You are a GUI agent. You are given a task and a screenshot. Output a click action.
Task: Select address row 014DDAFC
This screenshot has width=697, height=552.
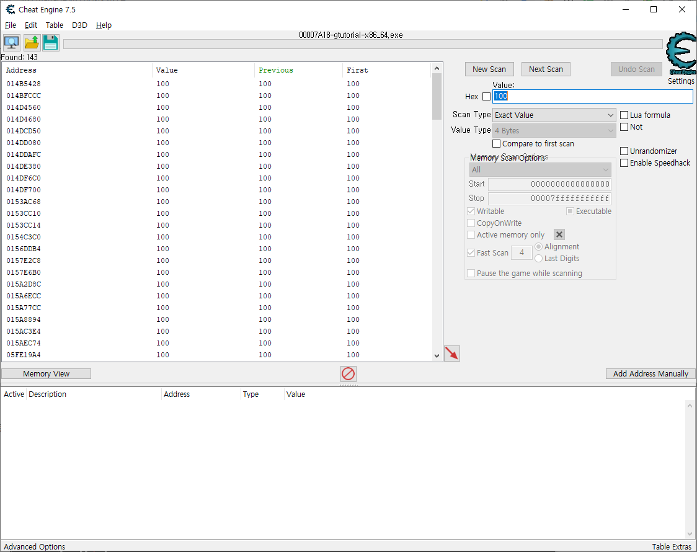tap(217, 154)
